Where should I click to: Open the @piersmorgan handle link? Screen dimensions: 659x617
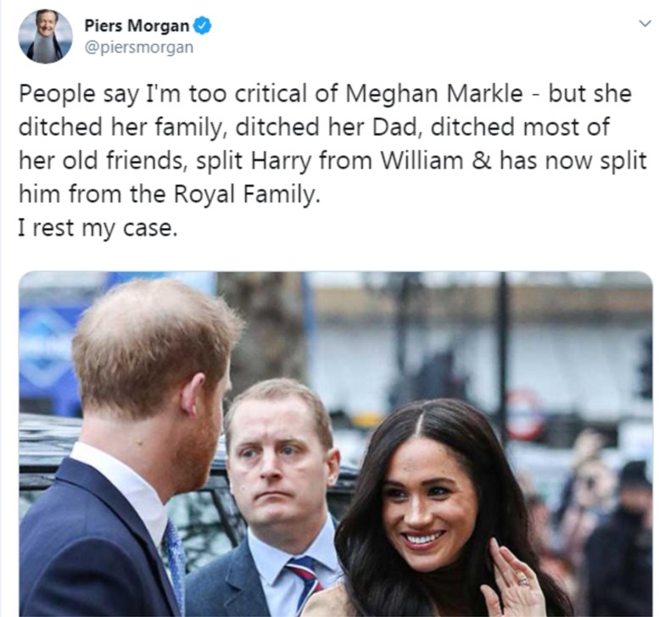coord(139,47)
